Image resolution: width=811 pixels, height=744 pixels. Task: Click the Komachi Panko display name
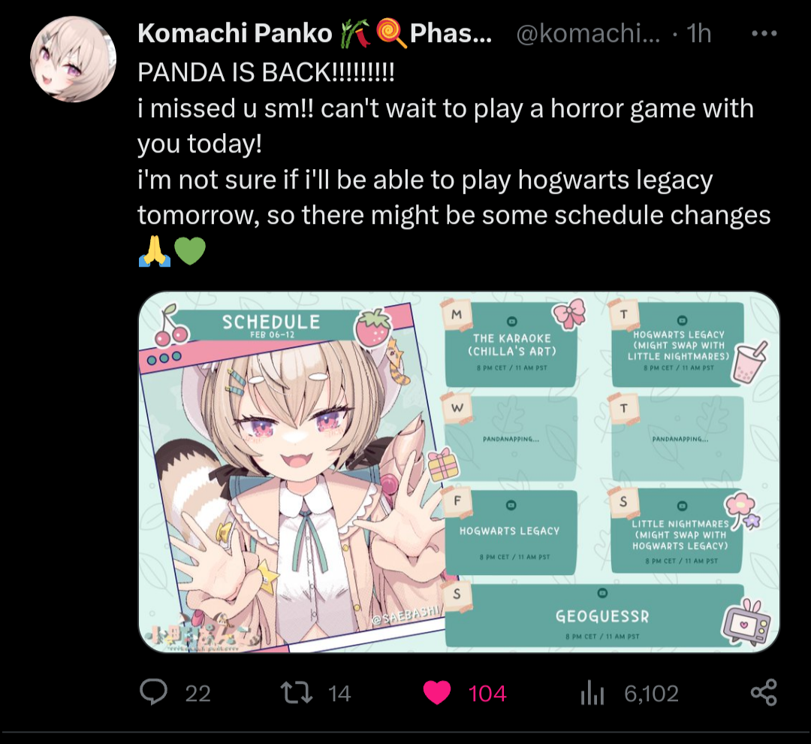pos(235,34)
